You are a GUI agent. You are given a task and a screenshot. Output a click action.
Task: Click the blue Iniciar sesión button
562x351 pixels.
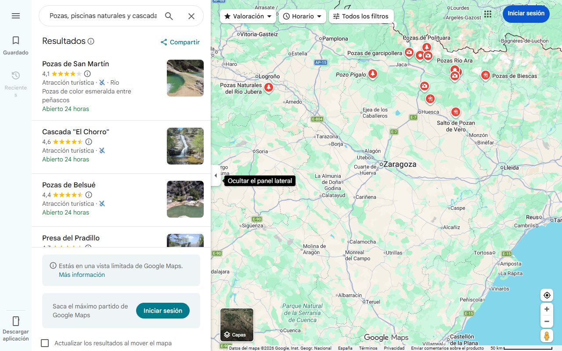point(526,14)
